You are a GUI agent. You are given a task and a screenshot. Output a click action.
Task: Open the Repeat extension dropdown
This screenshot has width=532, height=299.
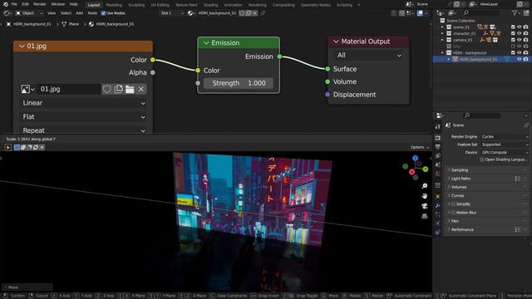(83, 130)
